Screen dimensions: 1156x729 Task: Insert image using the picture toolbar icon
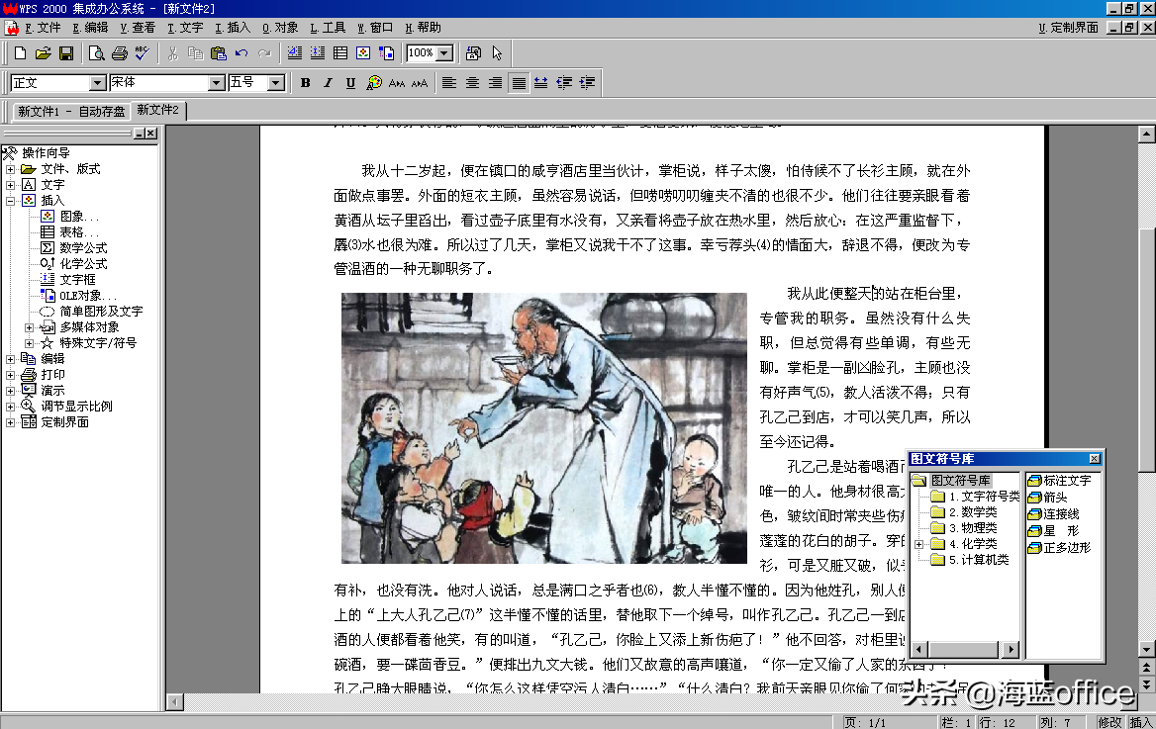pyautogui.click(x=362, y=53)
